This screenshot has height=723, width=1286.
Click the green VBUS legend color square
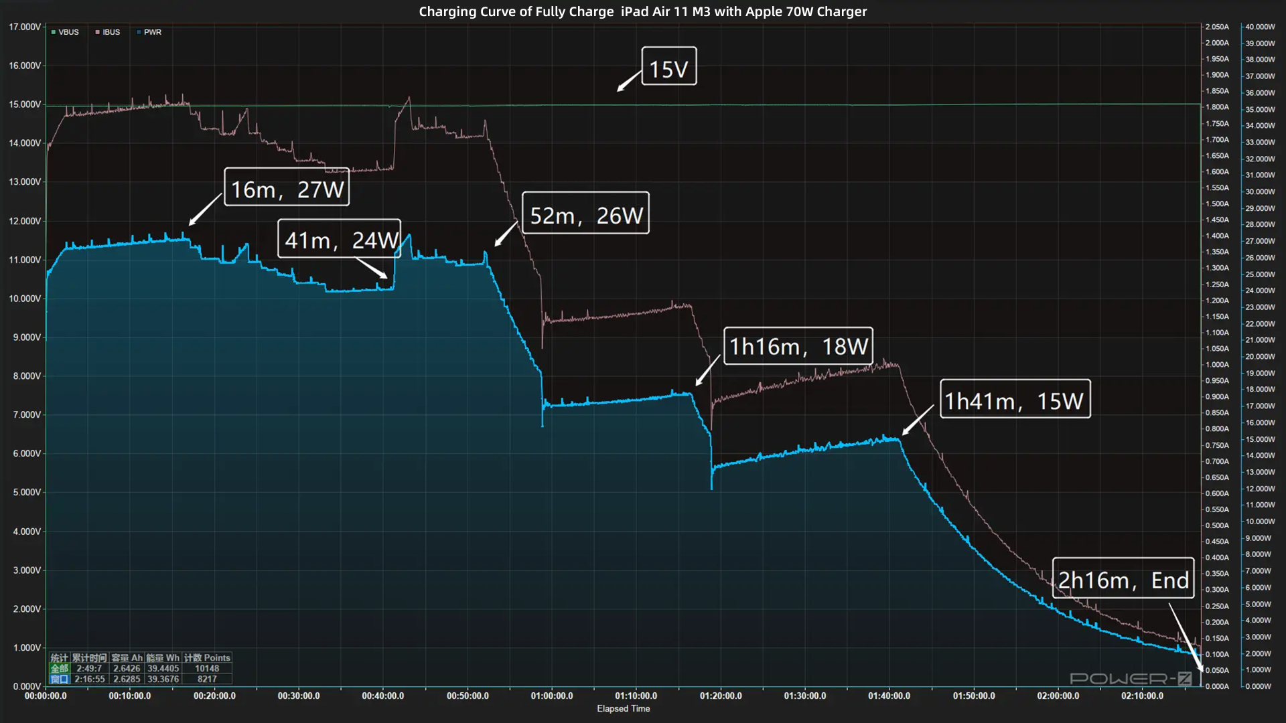pos(54,32)
